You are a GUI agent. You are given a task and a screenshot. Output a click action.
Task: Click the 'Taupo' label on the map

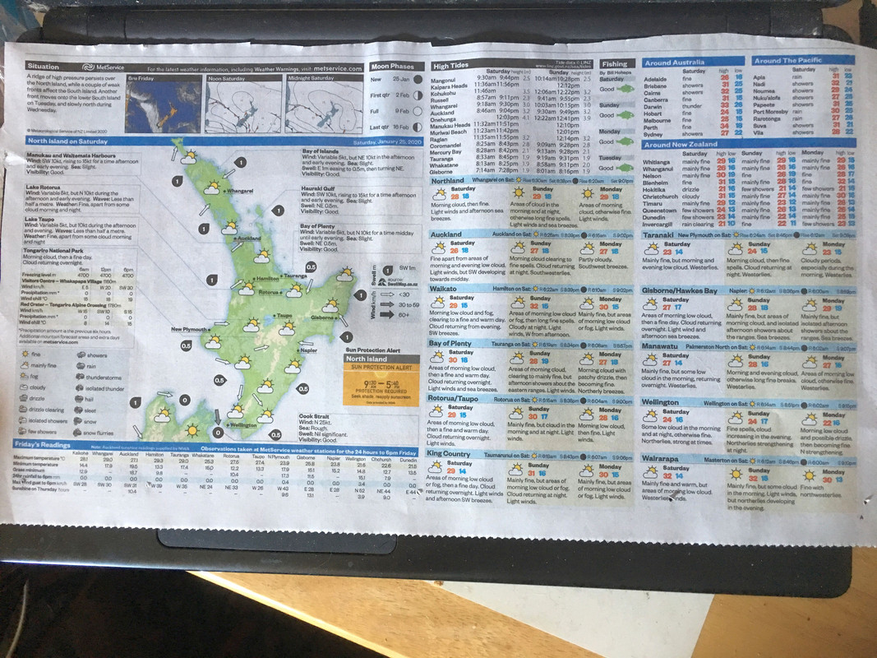pos(285,316)
